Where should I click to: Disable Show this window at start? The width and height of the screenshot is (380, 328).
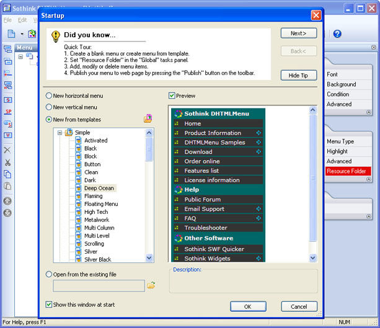point(49,304)
